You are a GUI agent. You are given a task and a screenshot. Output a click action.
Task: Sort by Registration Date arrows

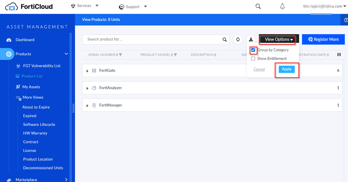tap(328, 55)
